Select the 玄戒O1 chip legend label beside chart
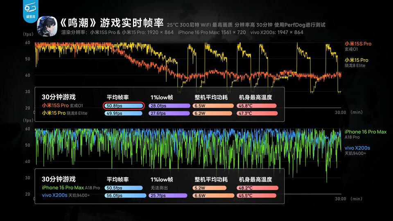 point(351,49)
